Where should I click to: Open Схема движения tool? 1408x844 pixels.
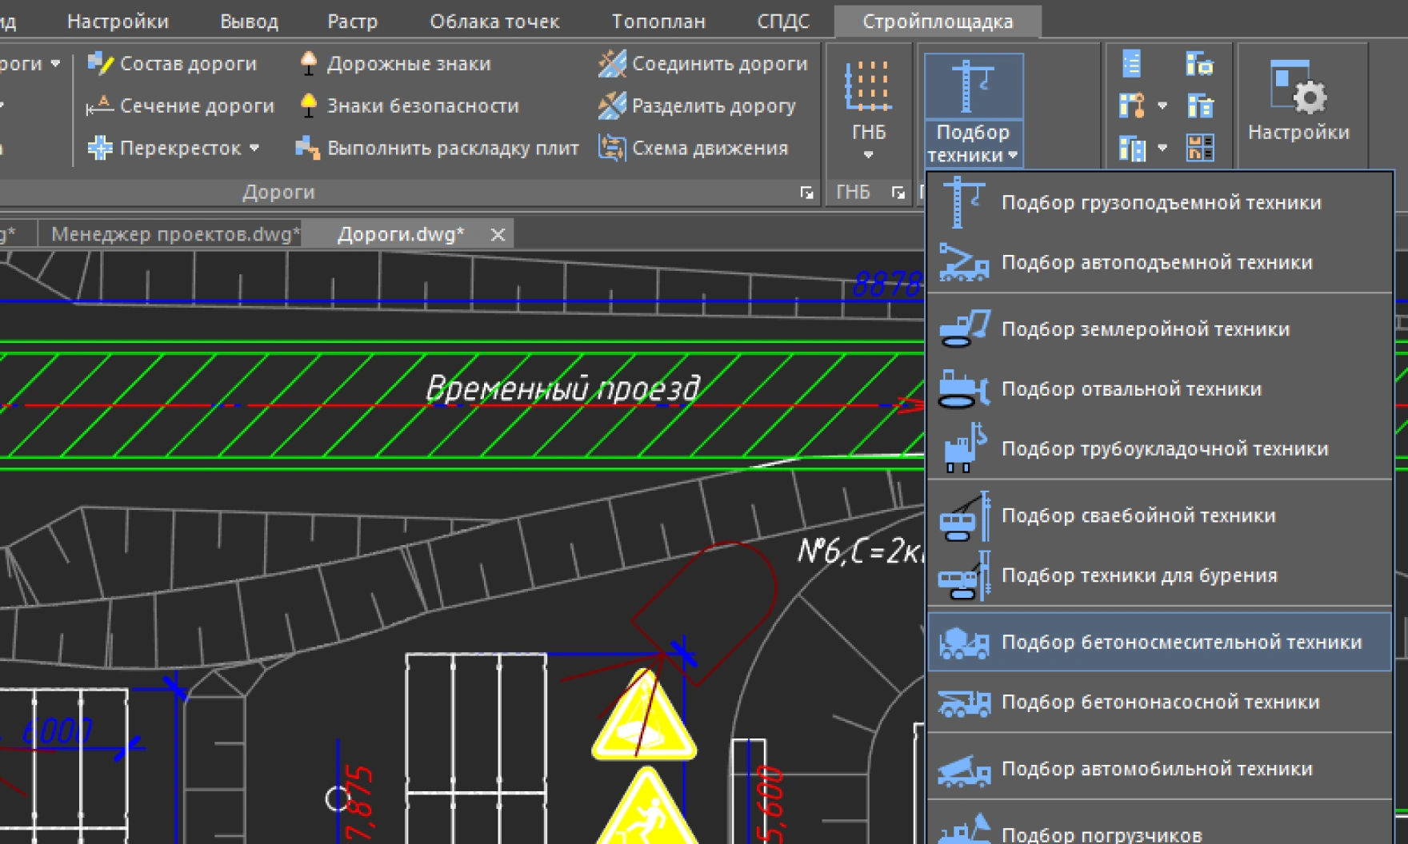(x=694, y=148)
